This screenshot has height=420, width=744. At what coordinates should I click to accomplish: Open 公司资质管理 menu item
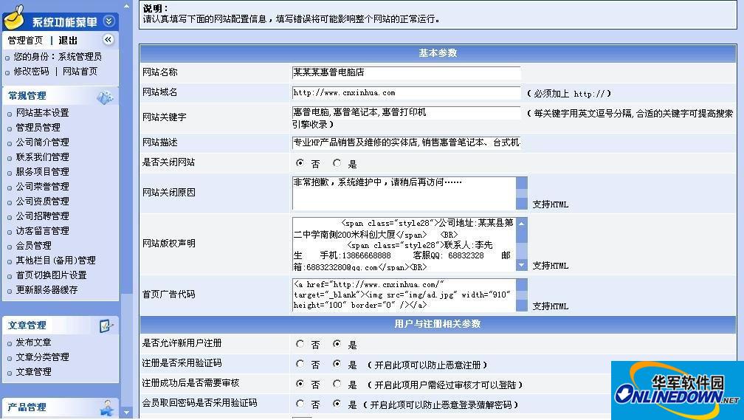coord(43,201)
